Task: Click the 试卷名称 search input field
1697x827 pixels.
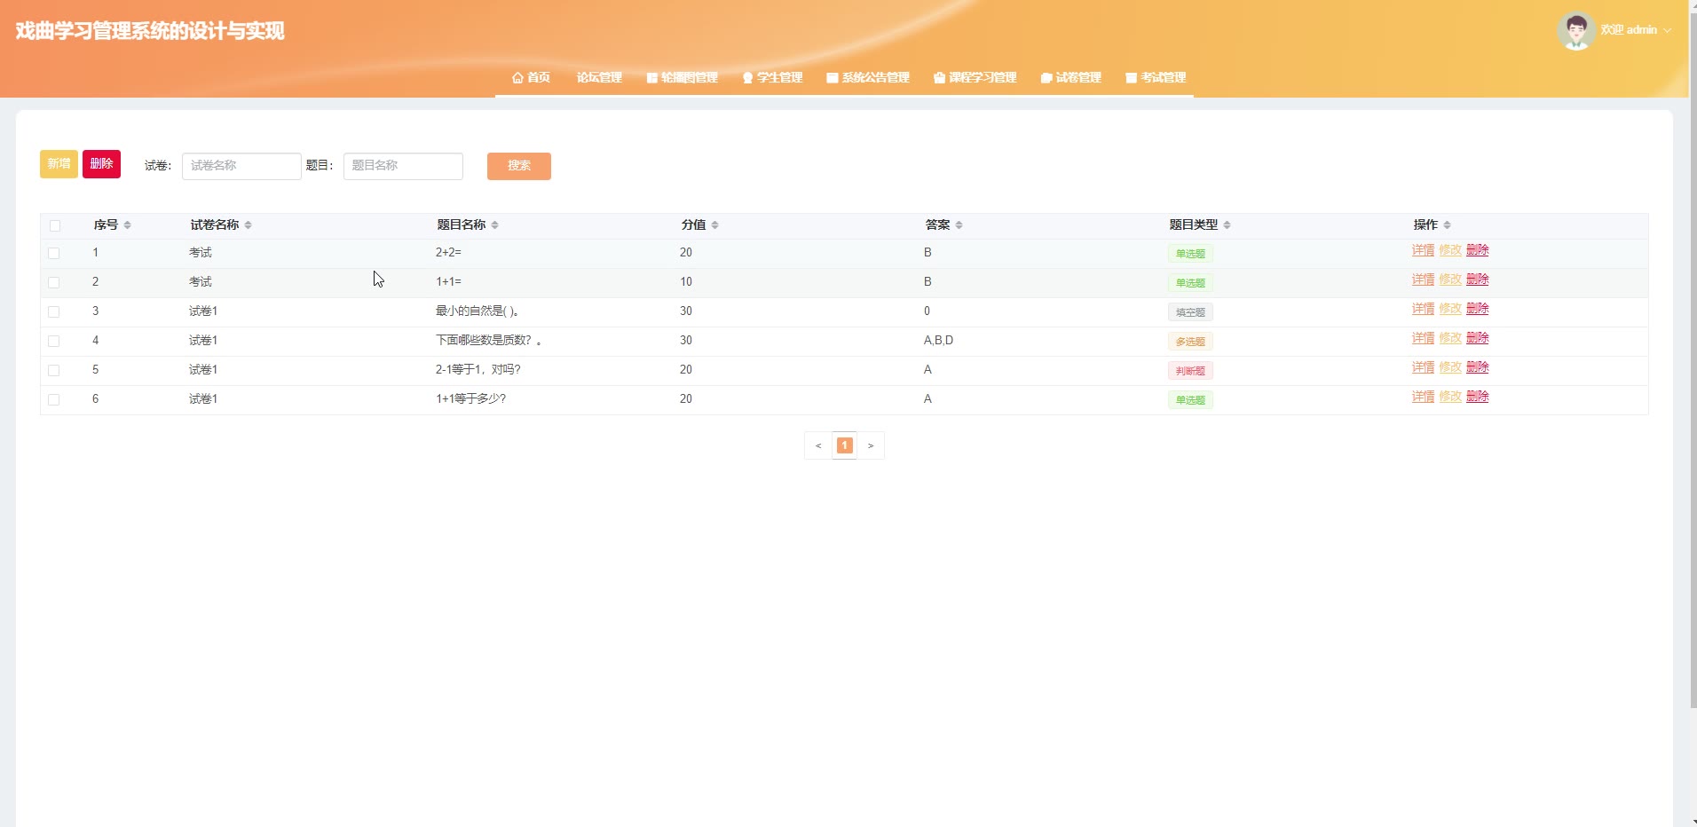Action: pyautogui.click(x=241, y=166)
